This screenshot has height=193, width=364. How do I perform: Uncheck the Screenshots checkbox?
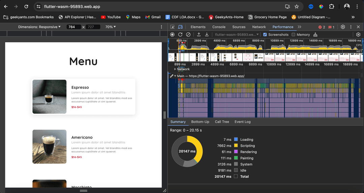265,34
